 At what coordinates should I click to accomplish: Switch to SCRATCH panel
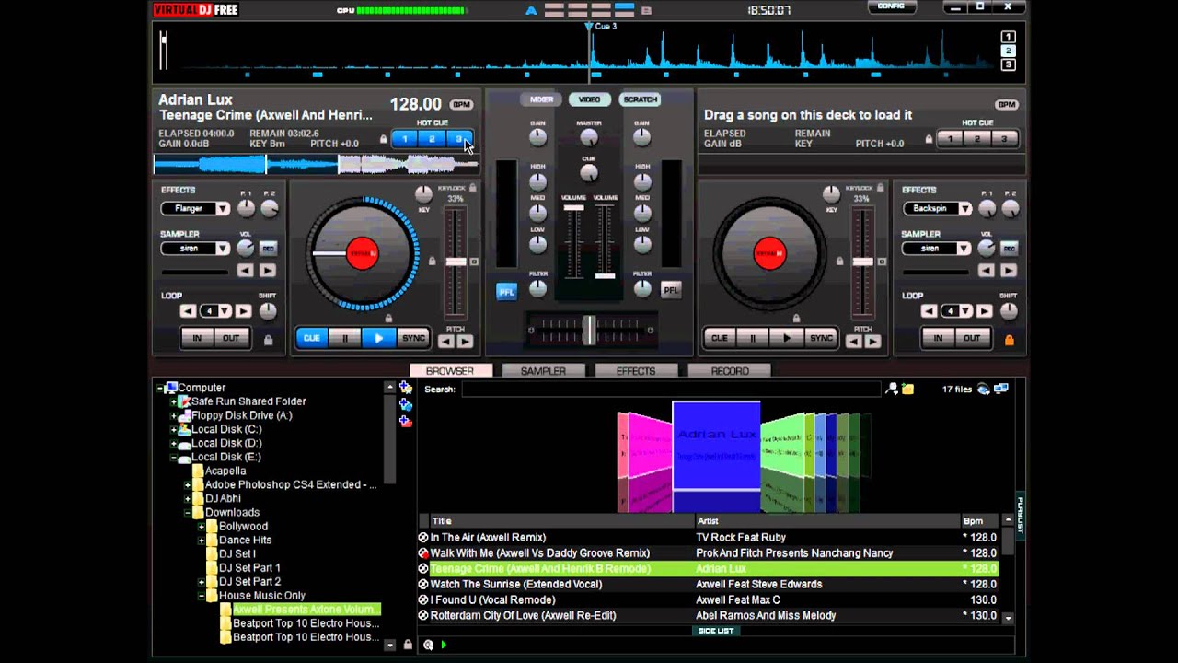click(641, 99)
